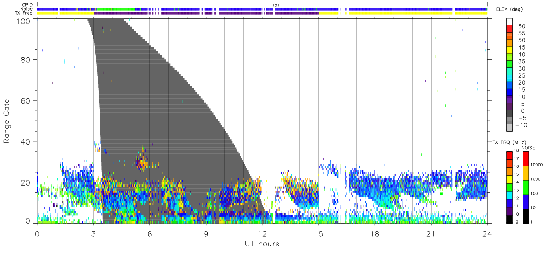This screenshot has width=548, height=253.
Task: Select the red segment of ELEV color bar
Action: pos(509,29)
